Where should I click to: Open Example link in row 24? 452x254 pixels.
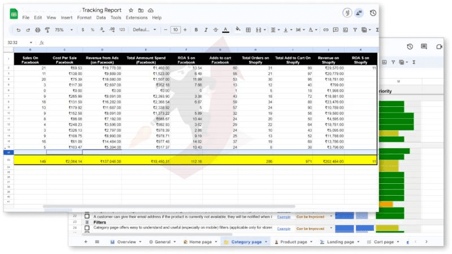click(284, 229)
